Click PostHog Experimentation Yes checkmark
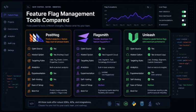This screenshot has width=196, height=112. click(51, 73)
